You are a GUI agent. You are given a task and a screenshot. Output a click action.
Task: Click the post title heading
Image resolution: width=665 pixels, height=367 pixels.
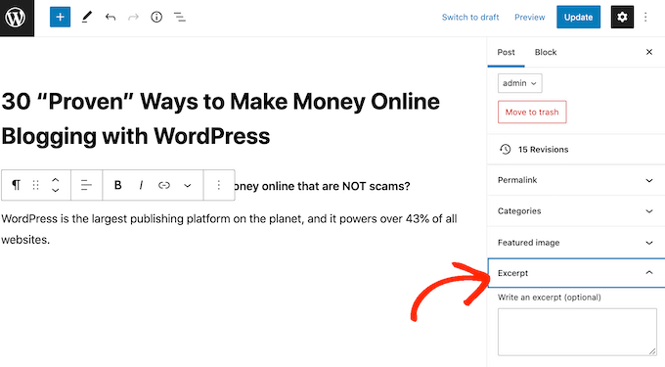point(221,118)
